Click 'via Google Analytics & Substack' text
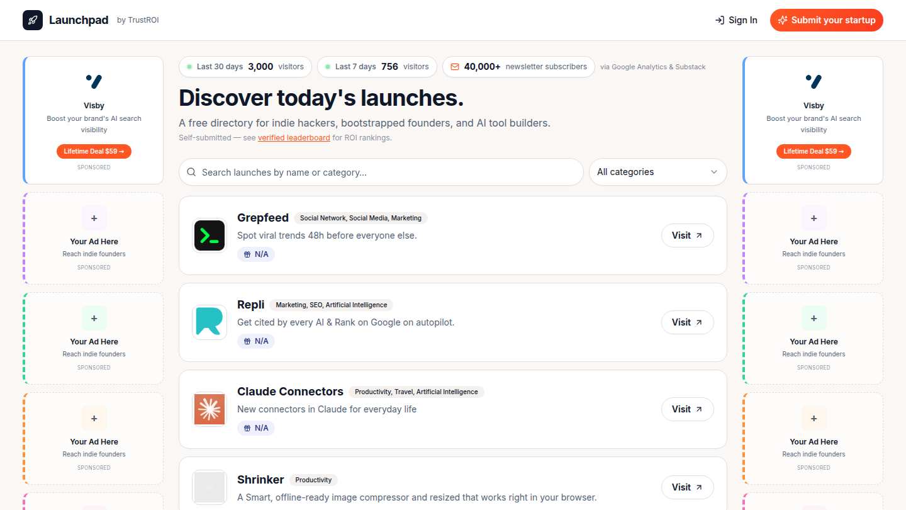The height and width of the screenshot is (510, 906). click(x=653, y=67)
